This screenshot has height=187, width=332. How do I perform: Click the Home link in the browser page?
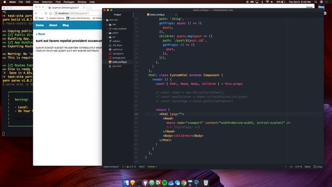(x=39, y=25)
